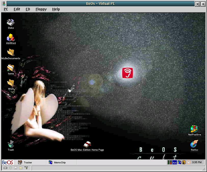The width and height of the screenshot is (207, 172).
Task: Click the MemoChip tray icon
Action: coord(179,162)
